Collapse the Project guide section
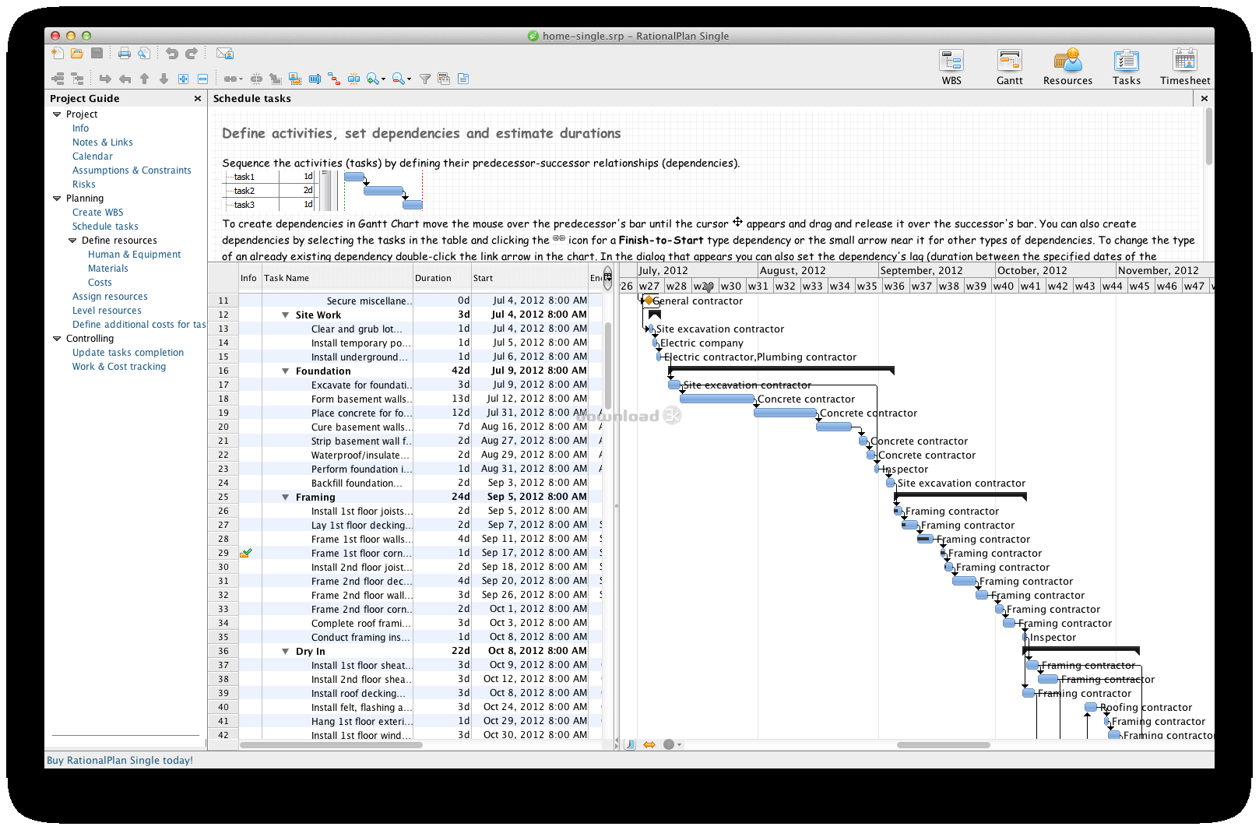This screenshot has height=830, width=1259. pyautogui.click(x=57, y=114)
